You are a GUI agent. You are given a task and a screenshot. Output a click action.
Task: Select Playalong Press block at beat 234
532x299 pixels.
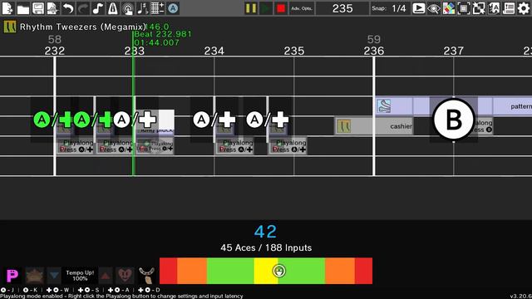pyautogui.click(x=234, y=146)
